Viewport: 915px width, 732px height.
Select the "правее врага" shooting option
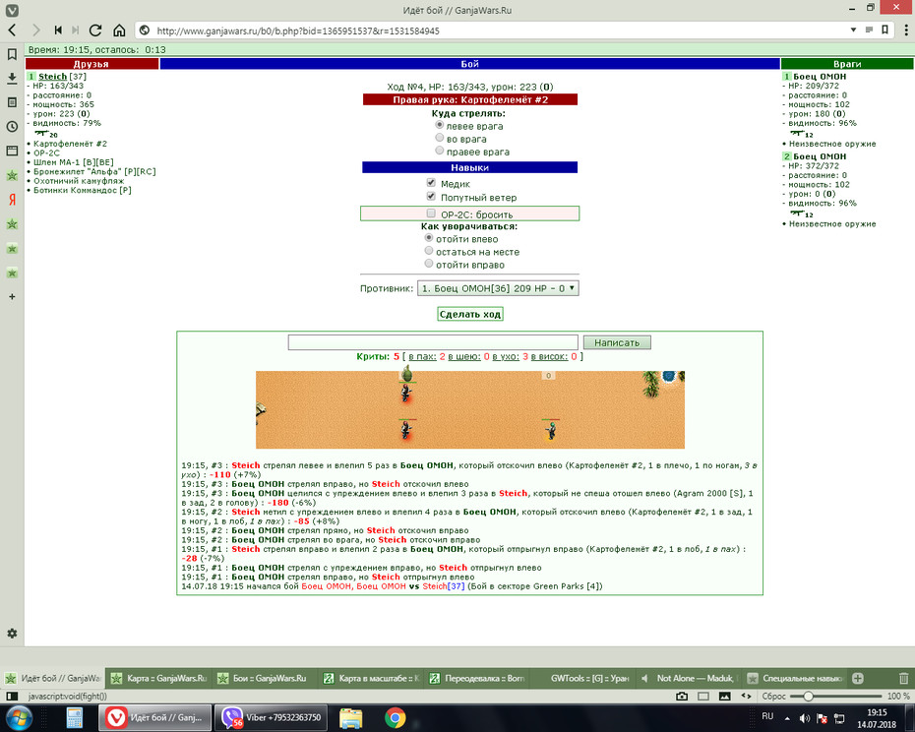[x=440, y=151]
